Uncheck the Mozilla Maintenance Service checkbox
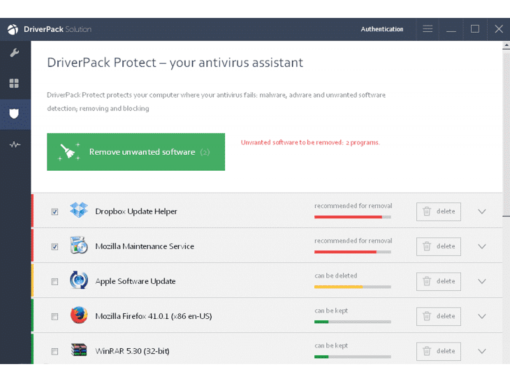 point(55,247)
